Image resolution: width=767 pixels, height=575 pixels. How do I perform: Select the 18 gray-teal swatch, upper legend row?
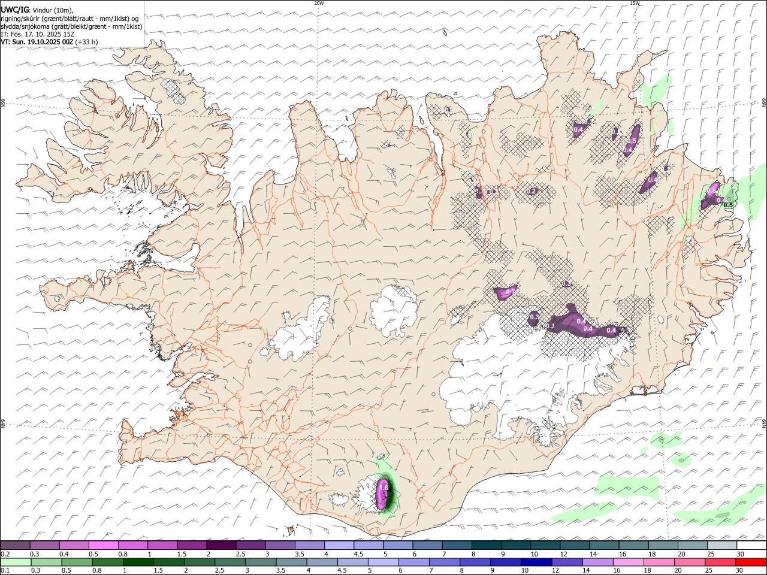(x=663, y=545)
